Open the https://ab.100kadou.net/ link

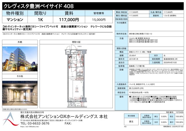pos(30,127)
